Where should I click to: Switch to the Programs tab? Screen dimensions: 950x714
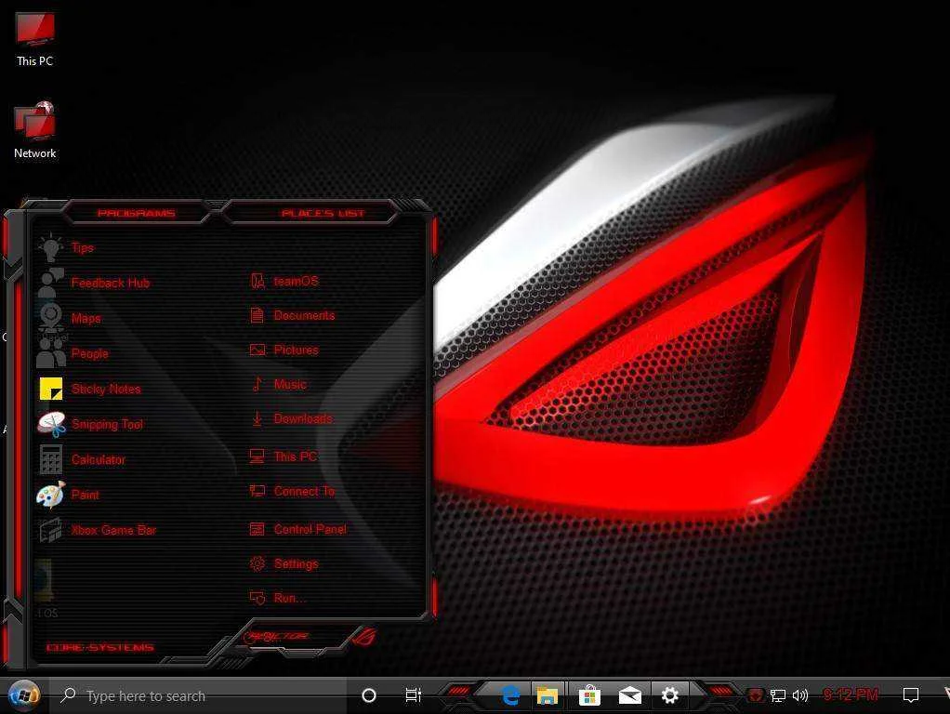click(x=137, y=213)
